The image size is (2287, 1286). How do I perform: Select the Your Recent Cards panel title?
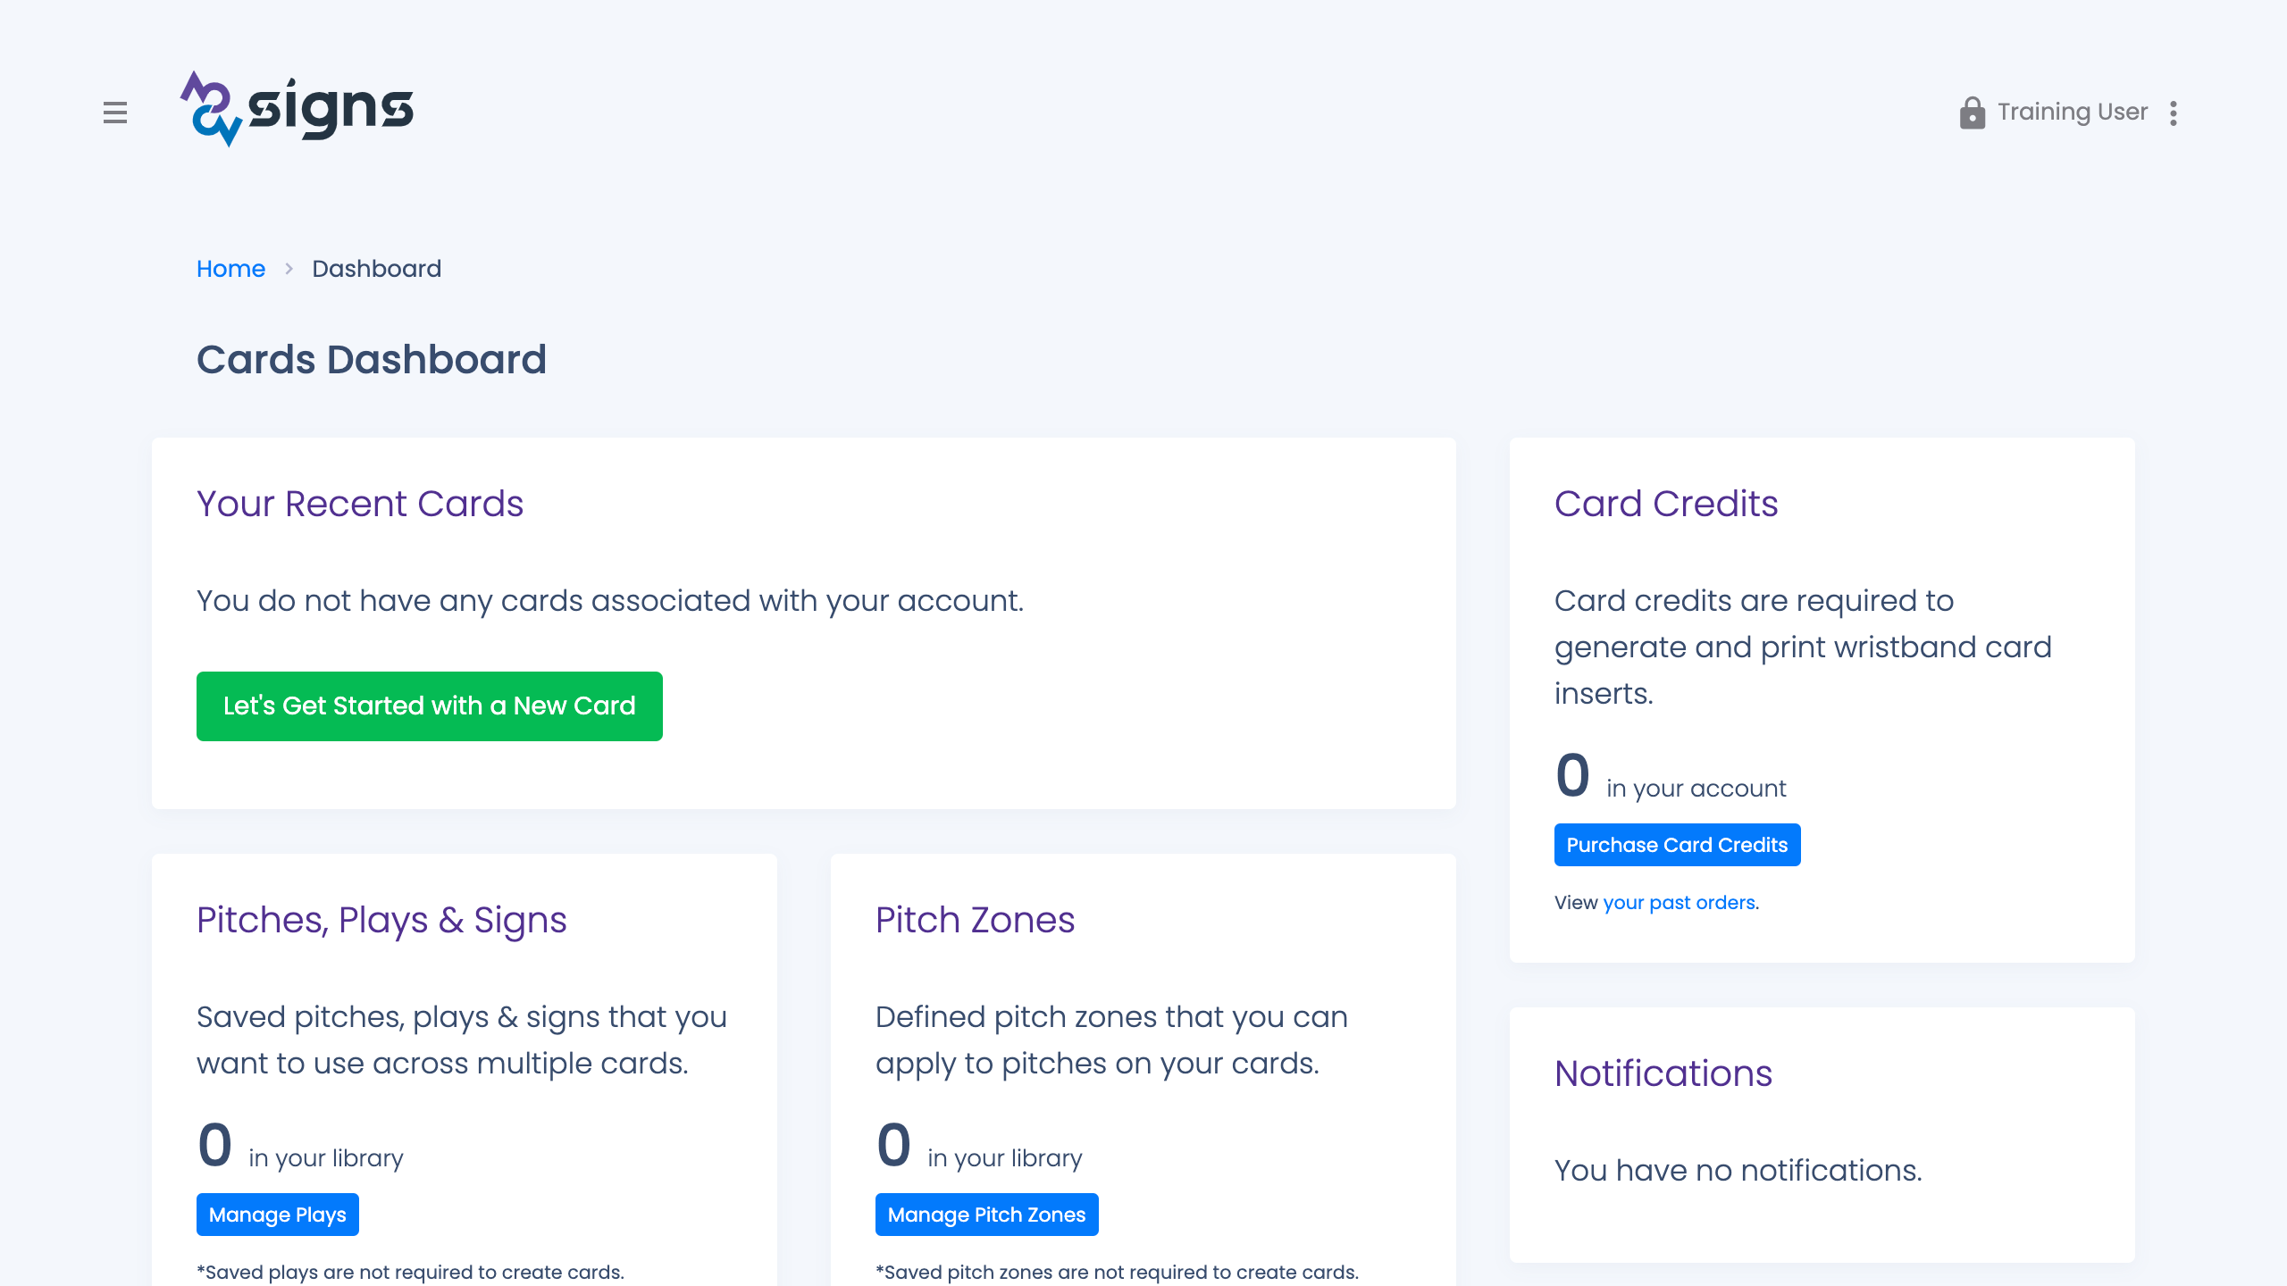359,503
